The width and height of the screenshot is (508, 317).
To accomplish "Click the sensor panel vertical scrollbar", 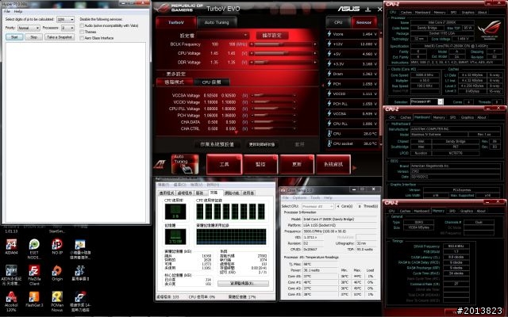I will [380, 87].
